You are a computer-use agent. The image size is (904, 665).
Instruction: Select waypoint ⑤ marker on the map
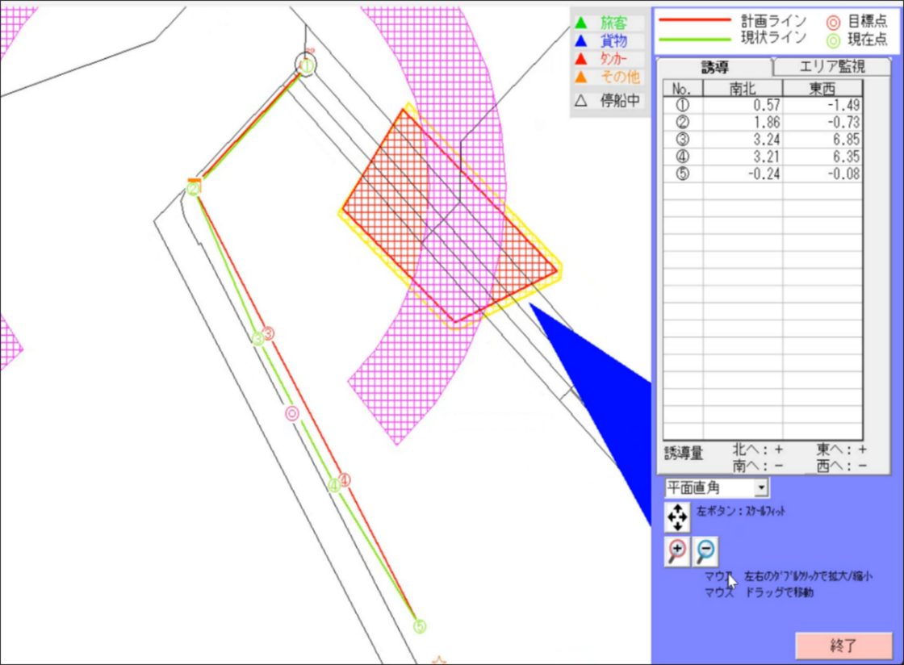pos(419,626)
